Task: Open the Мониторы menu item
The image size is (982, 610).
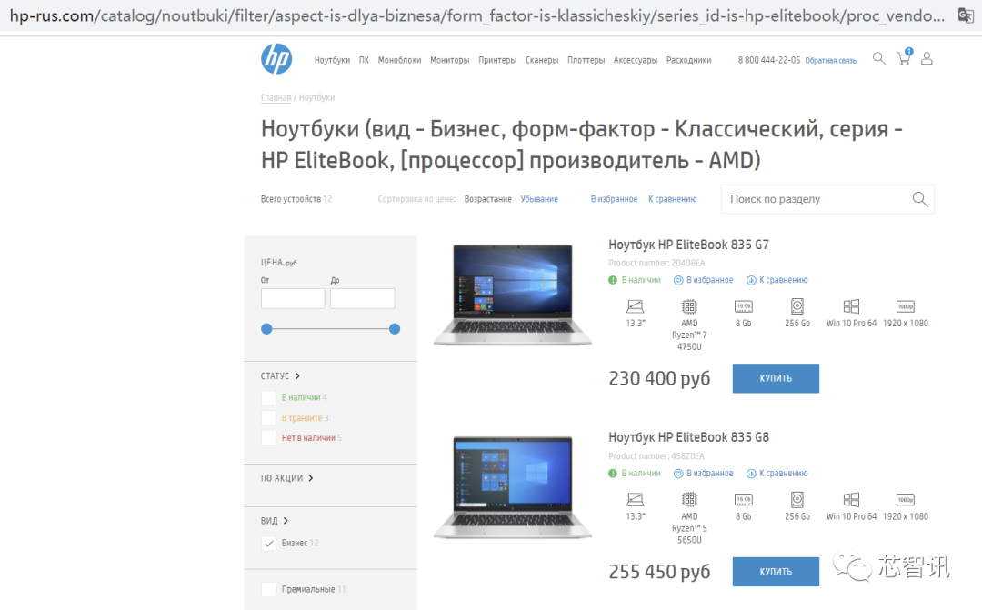Action: click(x=450, y=60)
